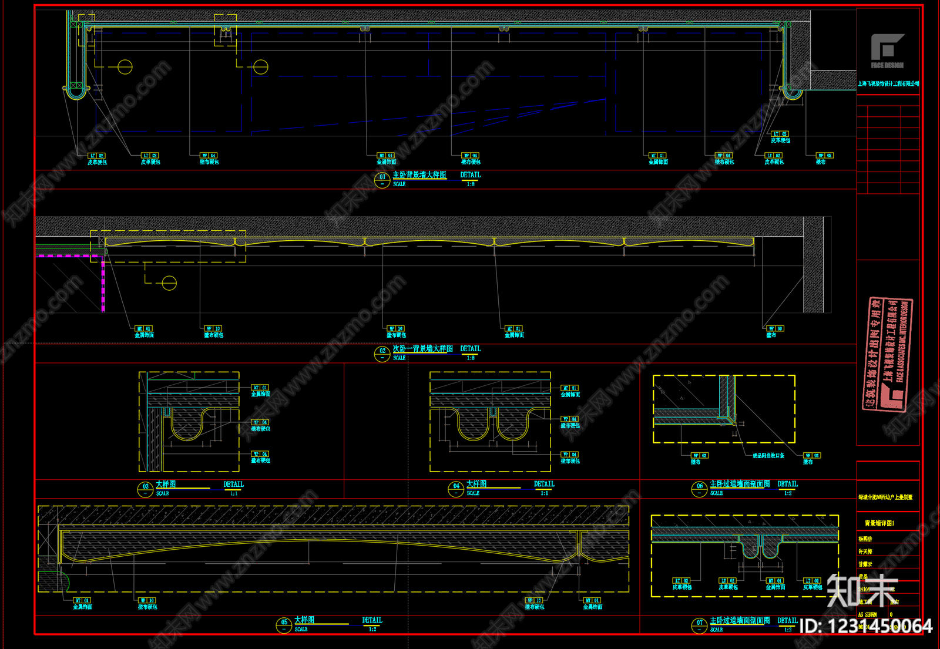The height and width of the screenshot is (649, 940).
Task: Click the image ID 1231450064 text
Action: tap(866, 627)
